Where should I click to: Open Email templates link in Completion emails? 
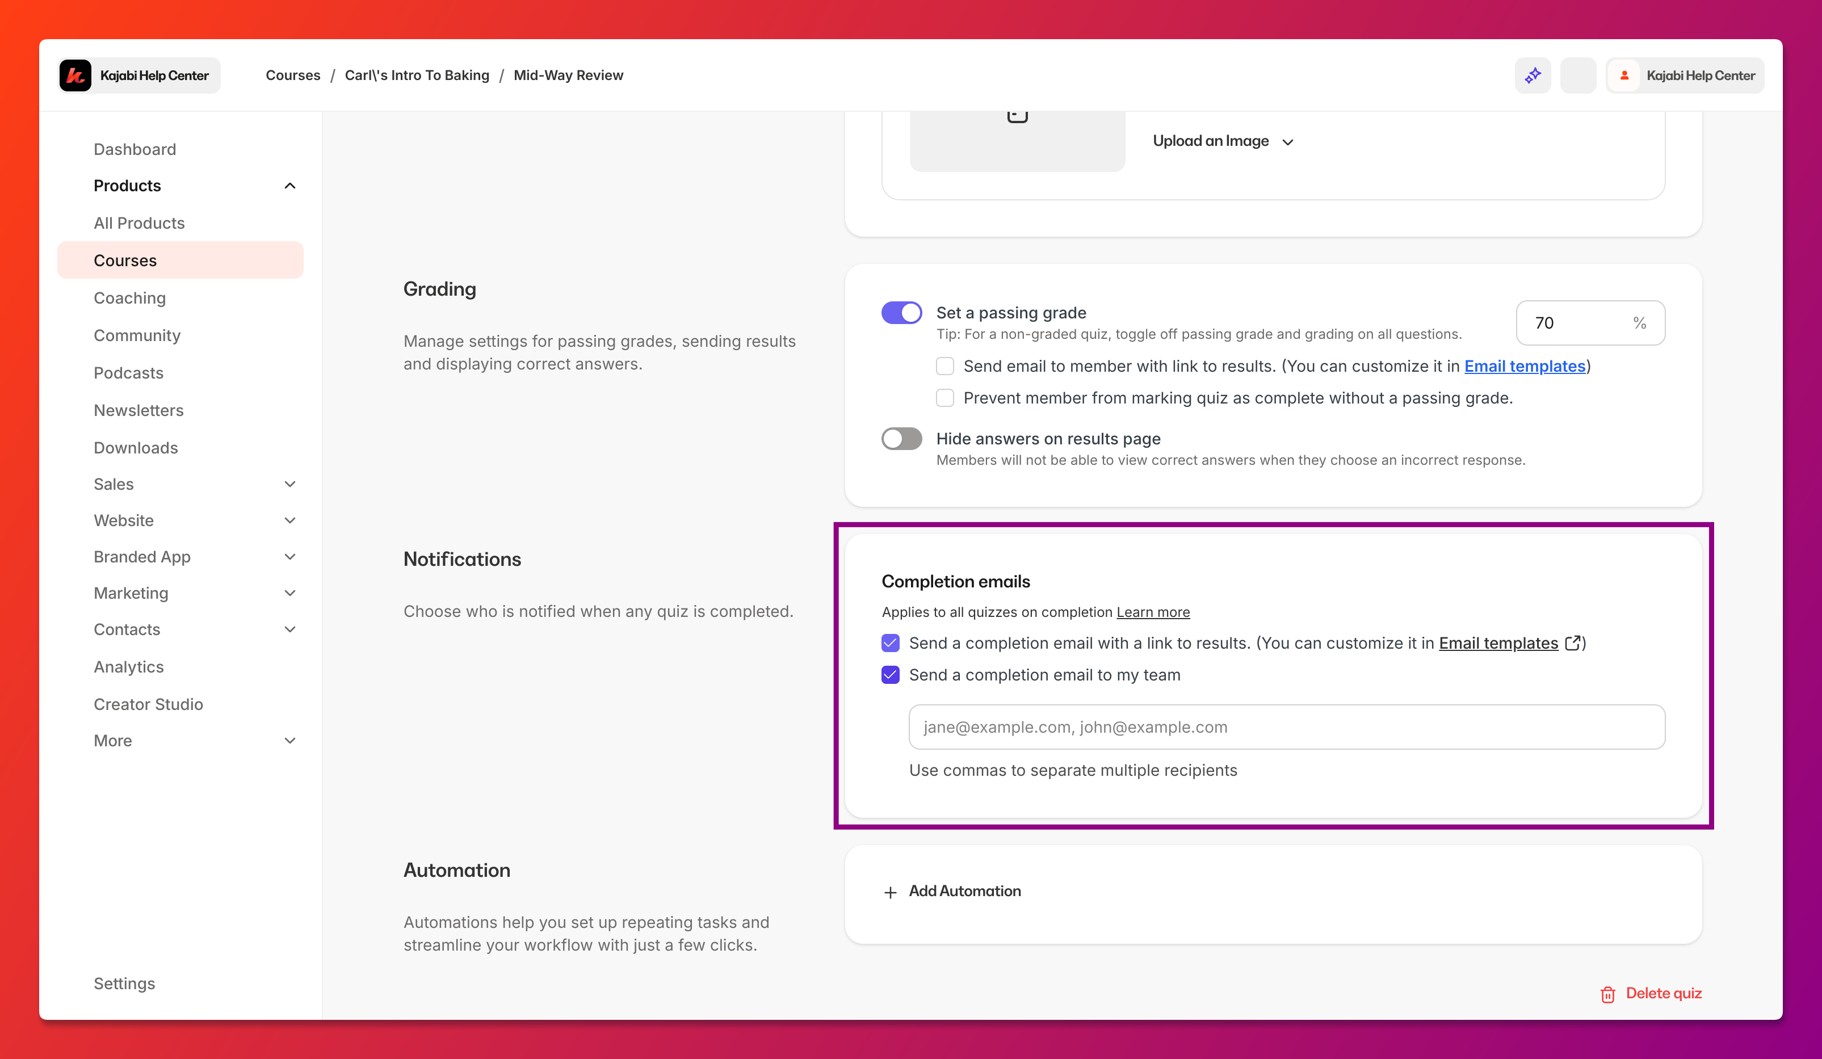(x=1498, y=644)
